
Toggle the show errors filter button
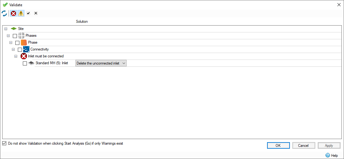coord(13,13)
